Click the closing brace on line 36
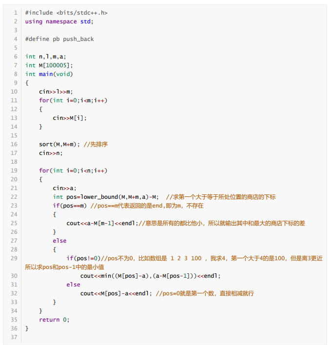This screenshot has width=328, height=345. point(27,328)
